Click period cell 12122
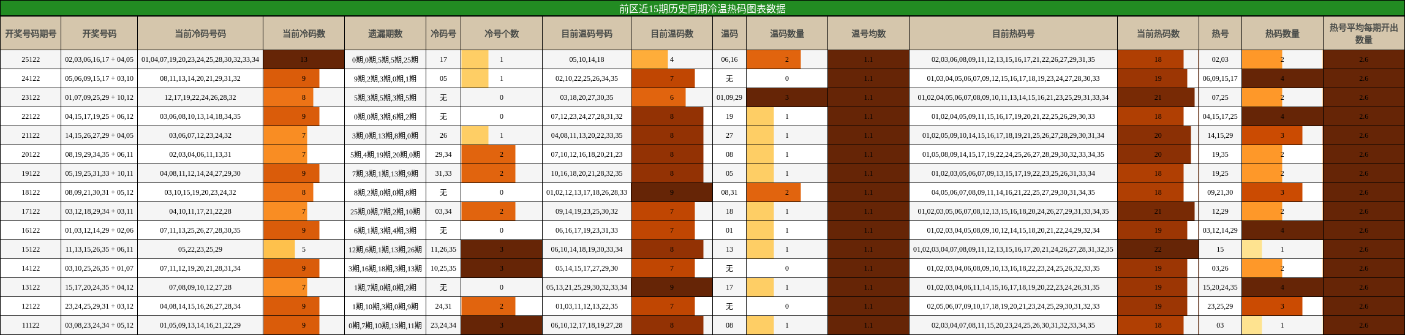The width and height of the screenshot is (1405, 335). pos(31,306)
